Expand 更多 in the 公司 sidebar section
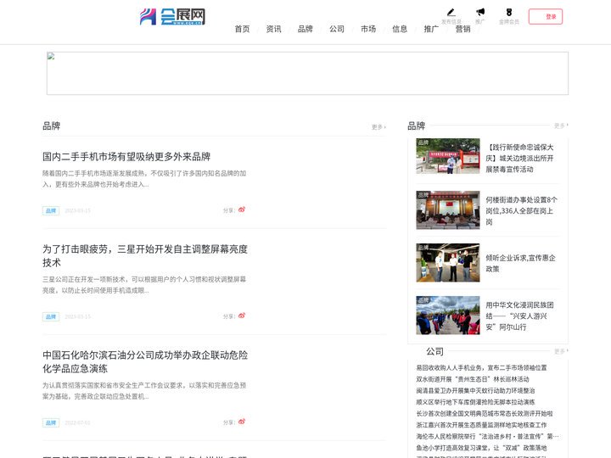This screenshot has width=611, height=458. 561,351
